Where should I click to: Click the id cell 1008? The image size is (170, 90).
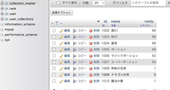(105, 68)
